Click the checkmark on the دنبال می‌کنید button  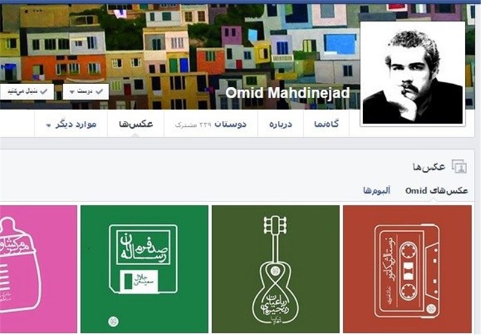pos(44,91)
